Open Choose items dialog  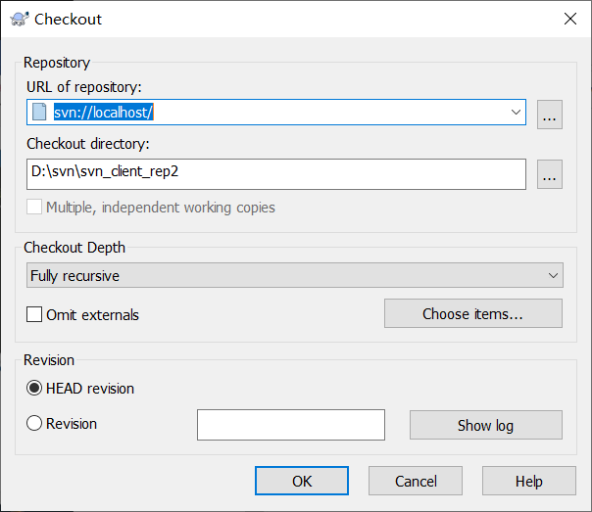point(473,313)
